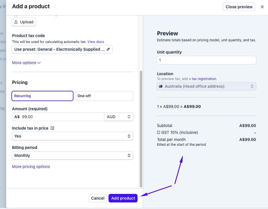Open the Include tax in price dropdown
The height and width of the screenshot is (209, 268).
coord(72,136)
